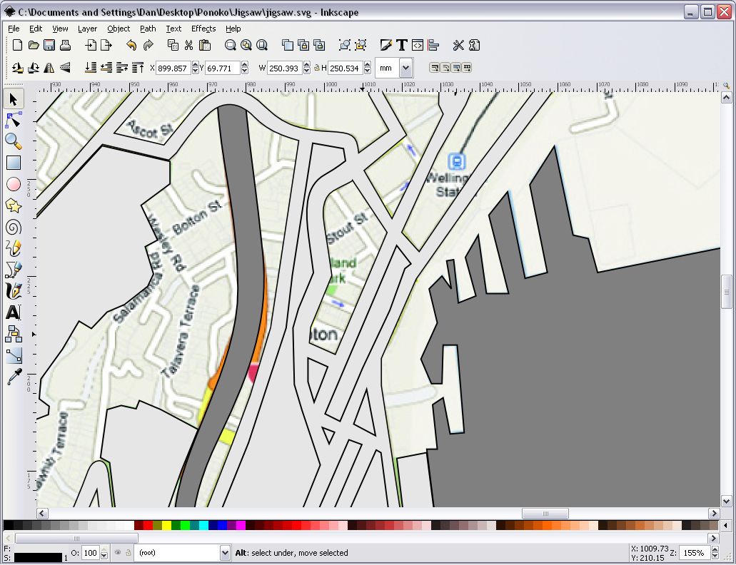The image size is (736, 565).
Task: Click the Undo arrow icon
Action: pyautogui.click(x=131, y=45)
